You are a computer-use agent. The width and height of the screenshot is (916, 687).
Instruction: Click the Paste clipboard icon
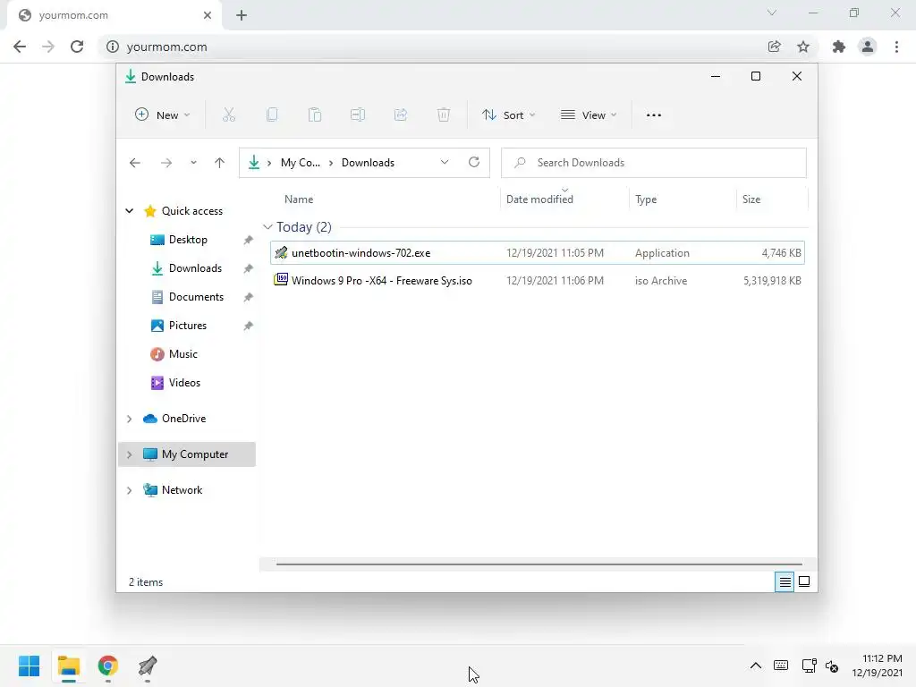315,115
